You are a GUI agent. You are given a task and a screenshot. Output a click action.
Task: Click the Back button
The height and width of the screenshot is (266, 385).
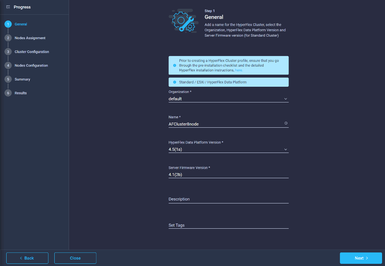pyautogui.click(x=27, y=258)
